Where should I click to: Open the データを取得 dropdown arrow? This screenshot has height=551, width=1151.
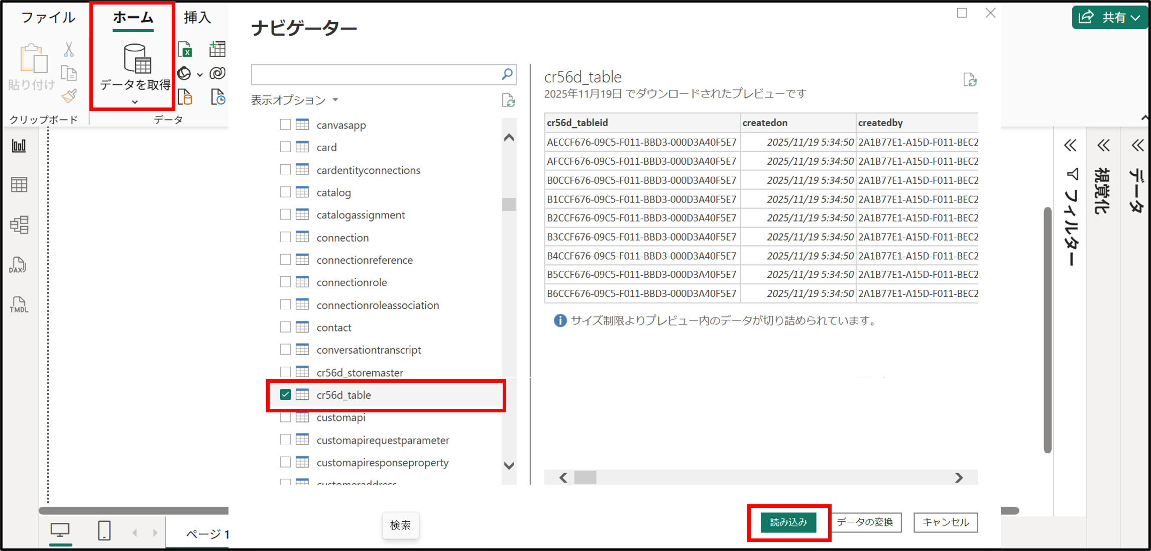coord(135,102)
